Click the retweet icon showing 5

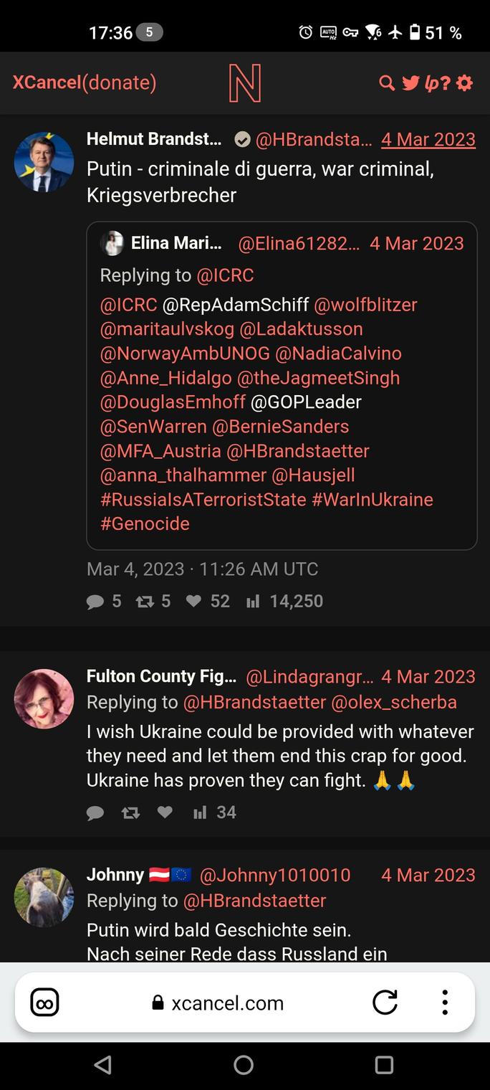(145, 601)
